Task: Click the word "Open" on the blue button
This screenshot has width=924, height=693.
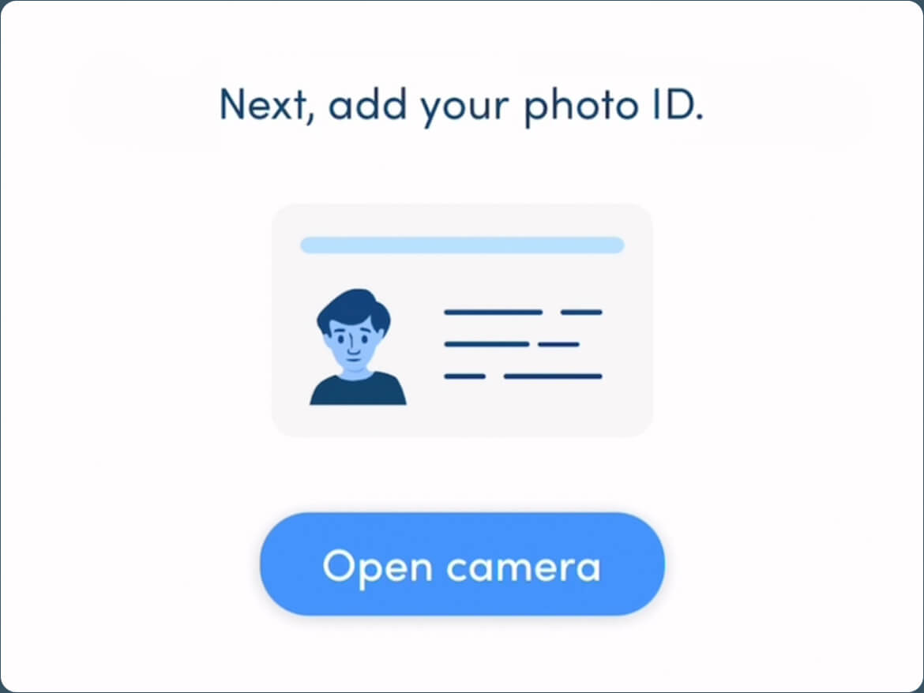Action: click(x=377, y=568)
